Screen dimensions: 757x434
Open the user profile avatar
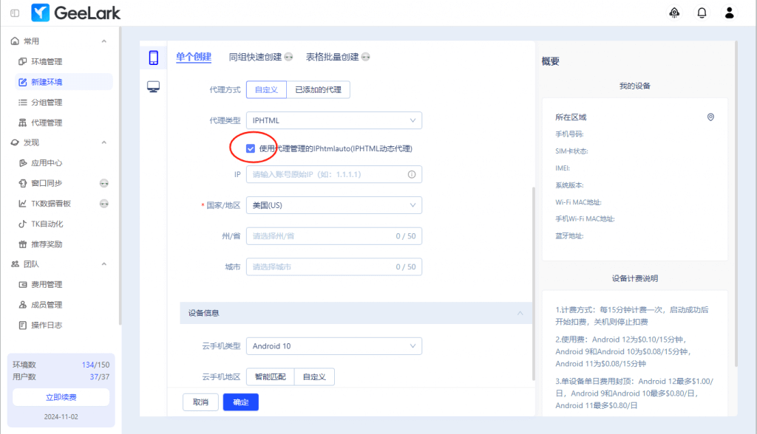tap(730, 13)
